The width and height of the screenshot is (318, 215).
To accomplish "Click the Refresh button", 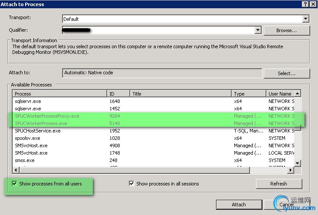I will (x=279, y=184).
